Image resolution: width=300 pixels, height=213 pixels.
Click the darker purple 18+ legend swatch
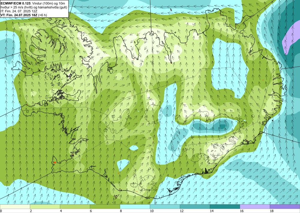tap(285, 207)
